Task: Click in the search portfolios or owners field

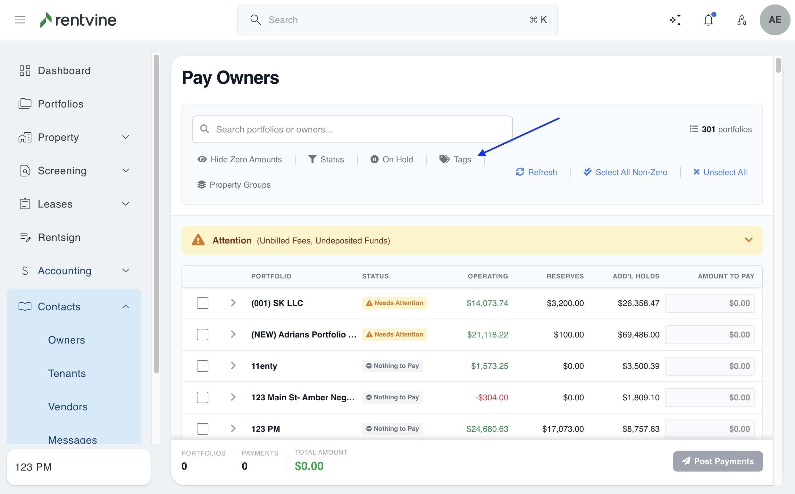Action: click(353, 129)
